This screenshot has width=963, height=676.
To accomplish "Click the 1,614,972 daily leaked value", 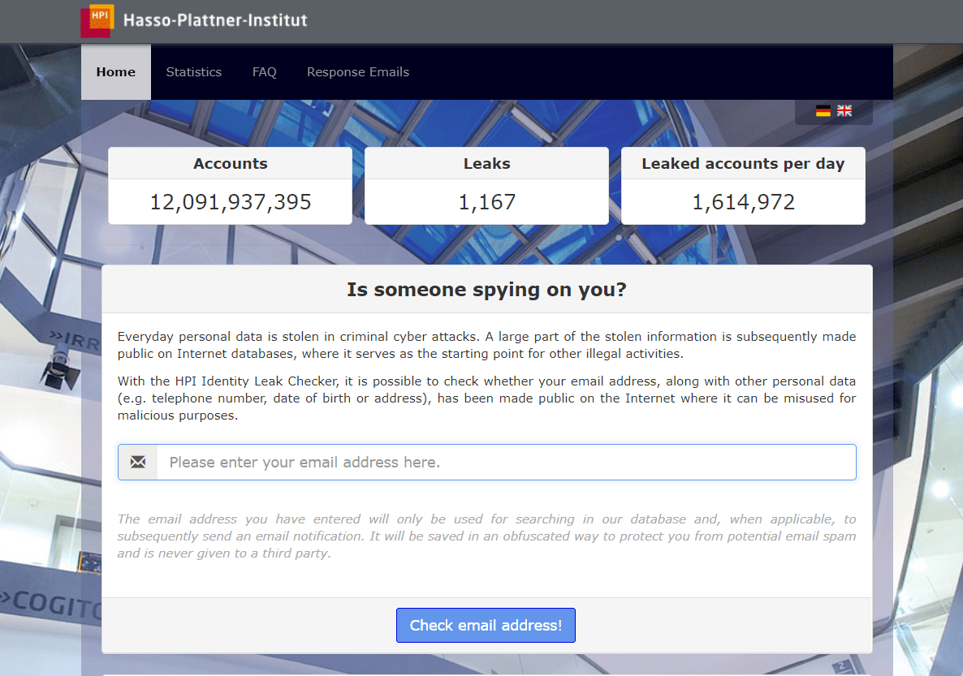I will point(743,202).
